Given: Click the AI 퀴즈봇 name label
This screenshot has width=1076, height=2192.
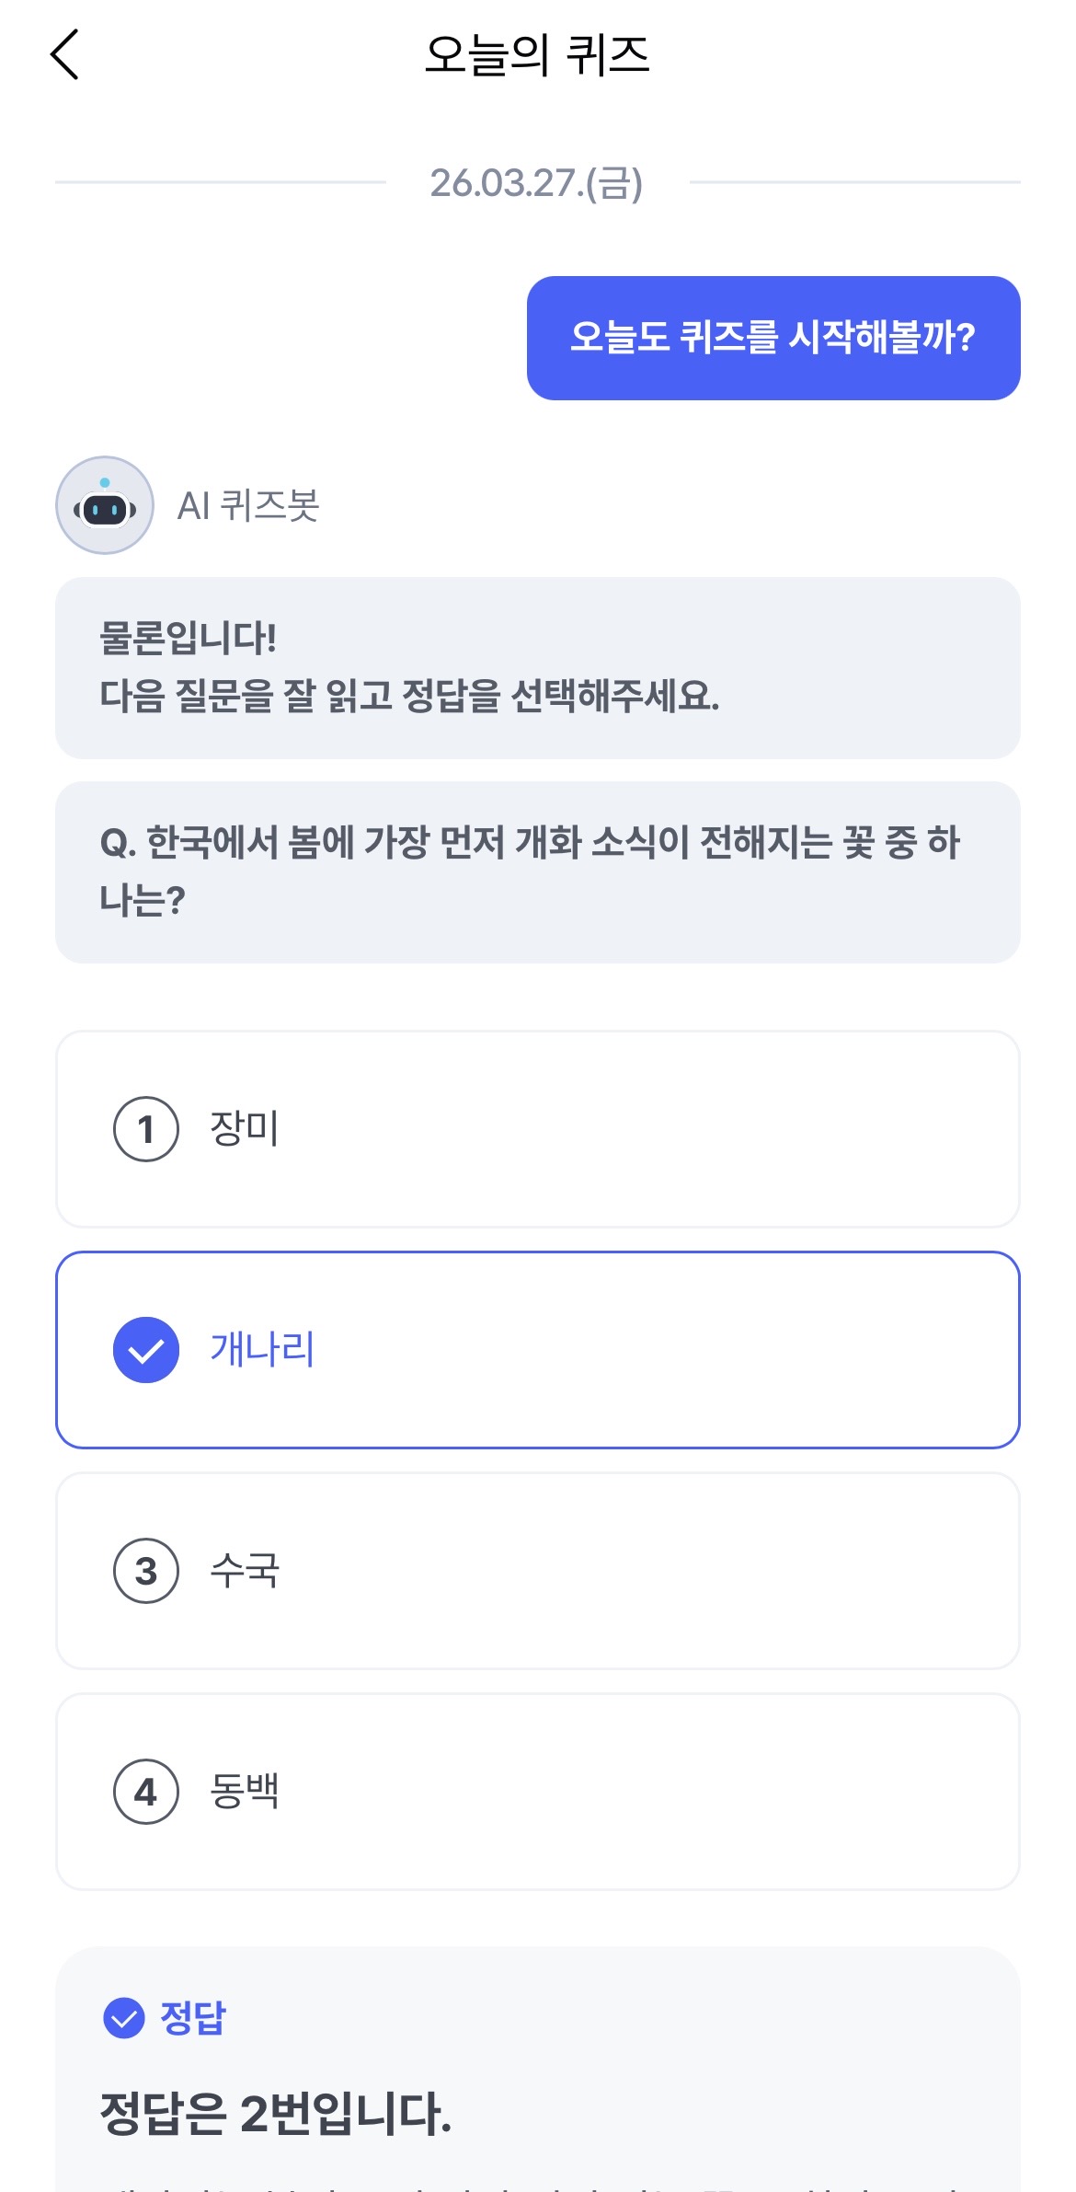Looking at the screenshot, I should click(248, 505).
